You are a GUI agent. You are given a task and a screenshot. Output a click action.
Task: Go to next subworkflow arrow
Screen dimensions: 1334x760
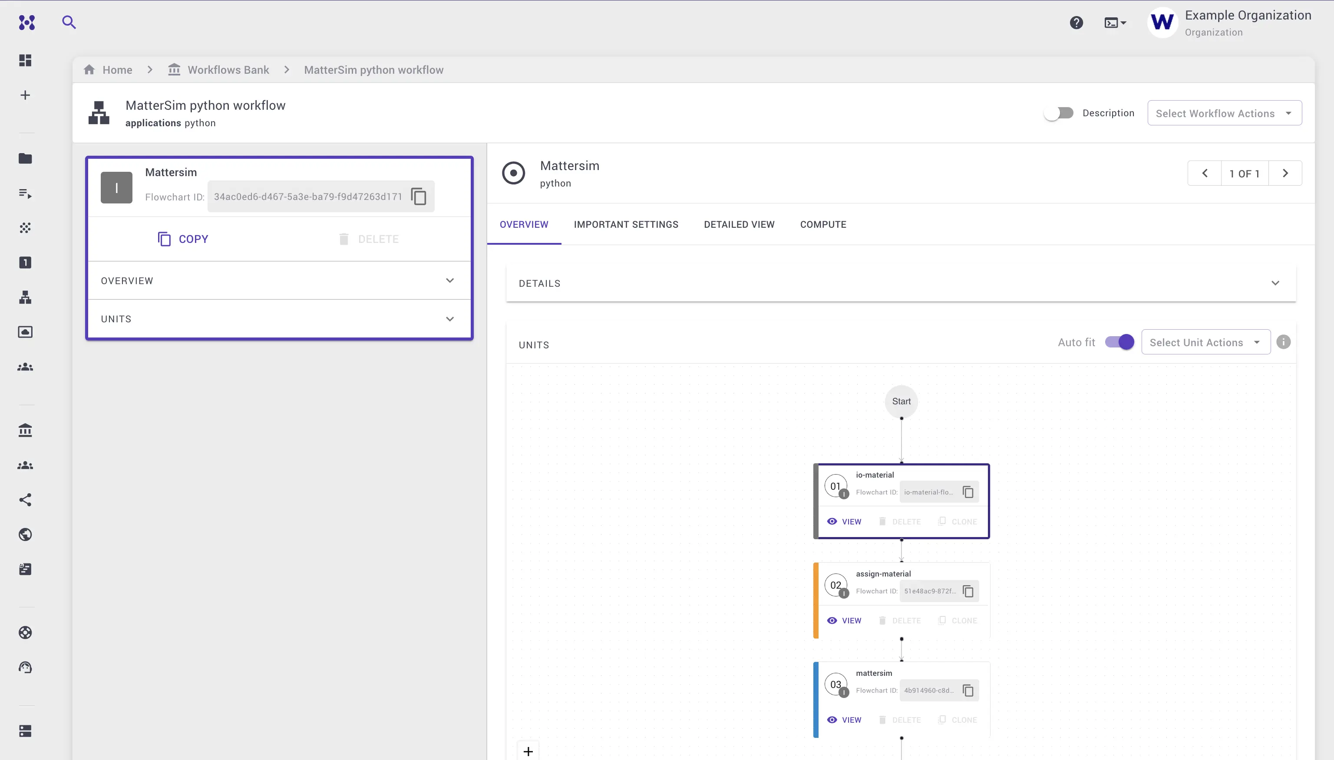coord(1285,173)
